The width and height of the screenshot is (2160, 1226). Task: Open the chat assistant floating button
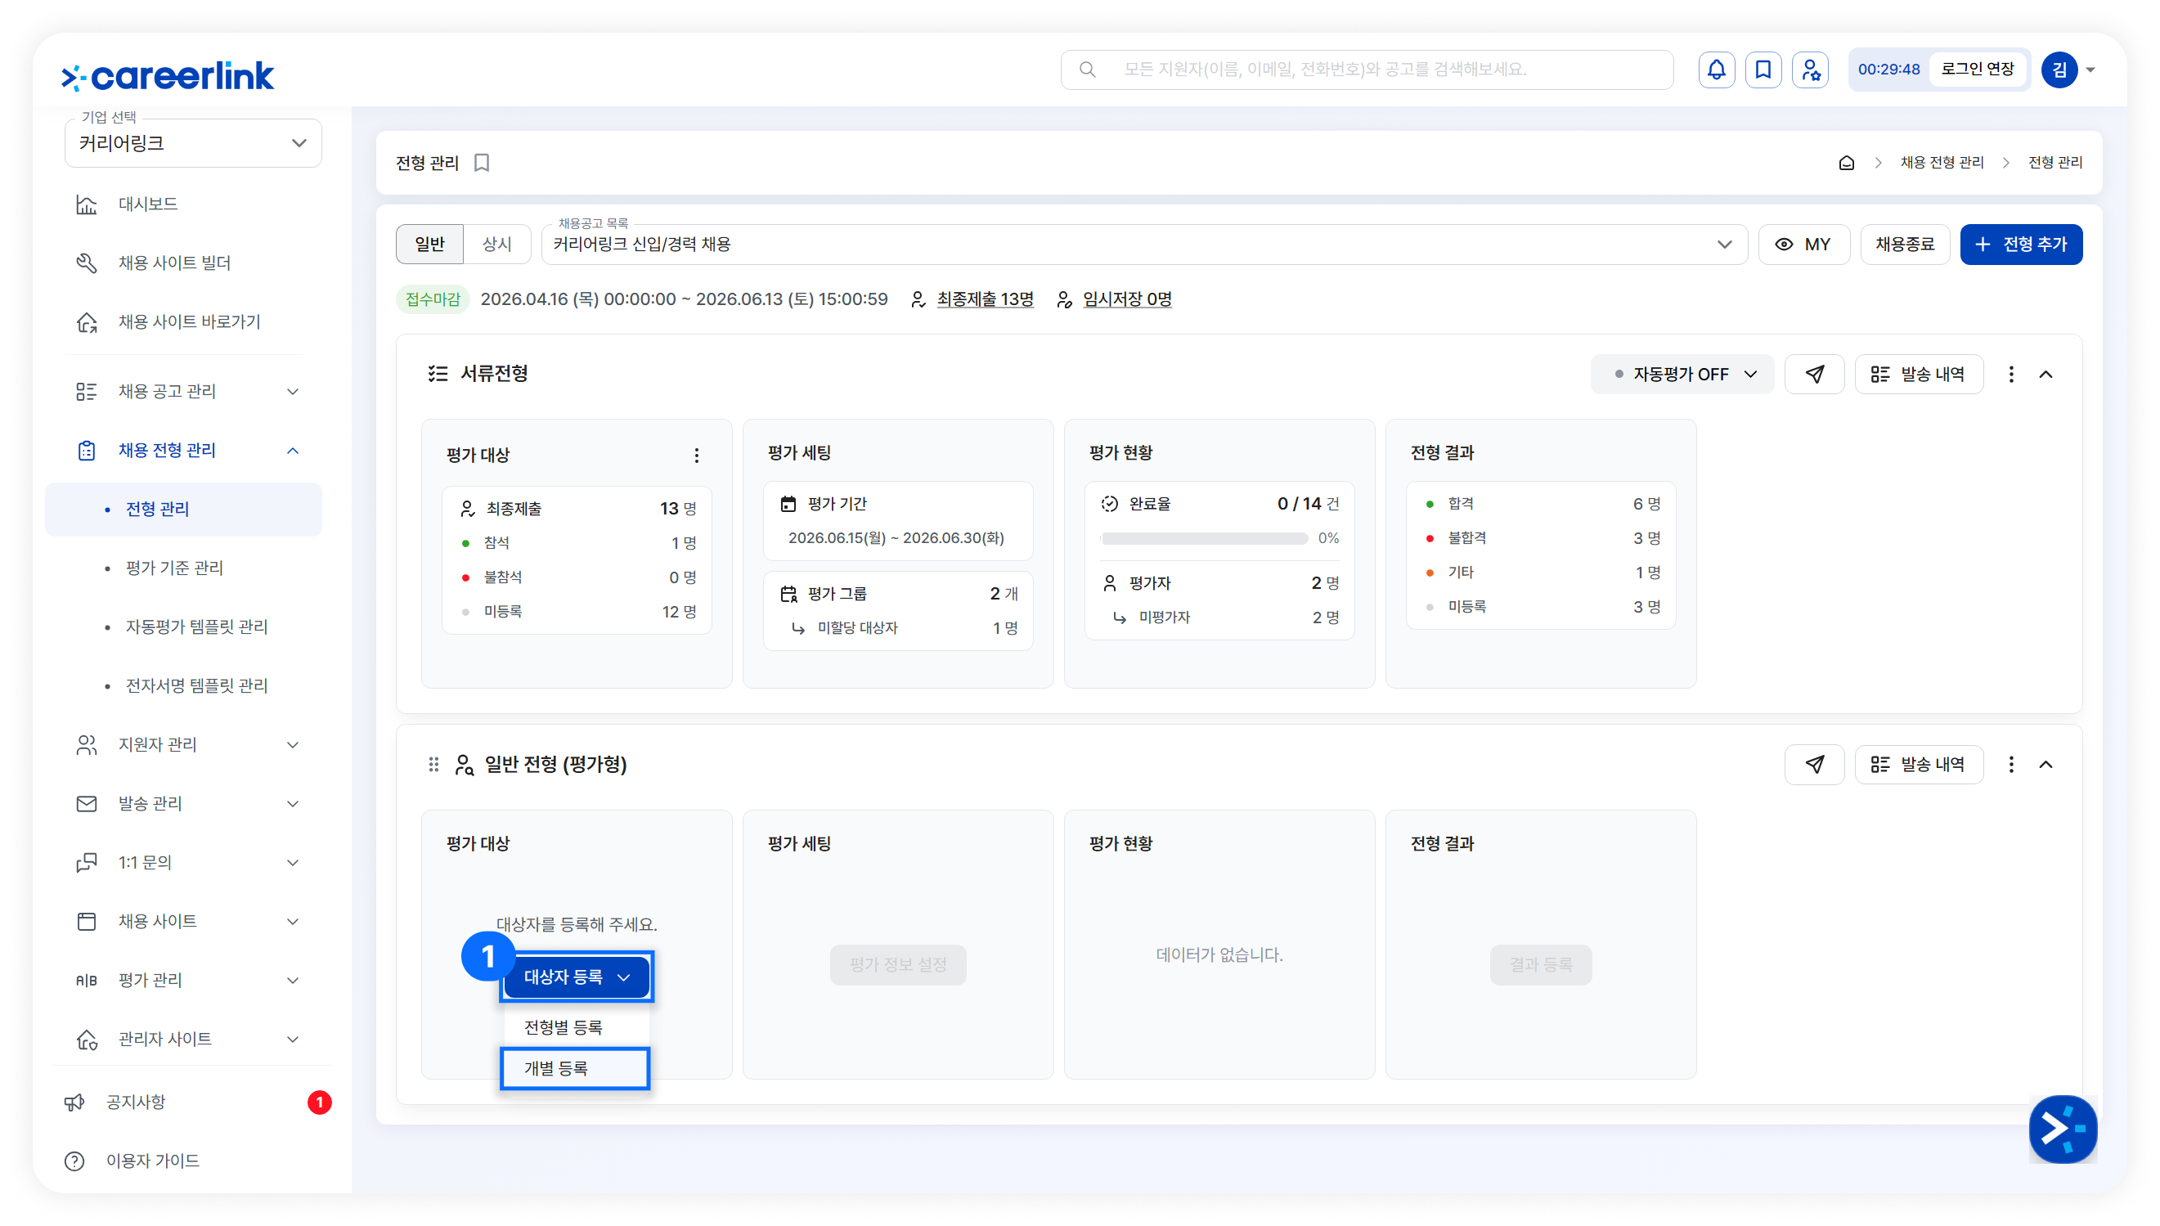(x=2063, y=1129)
